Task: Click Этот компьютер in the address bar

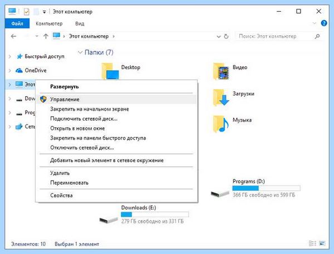Action: pyautogui.click(x=89, y=36)
